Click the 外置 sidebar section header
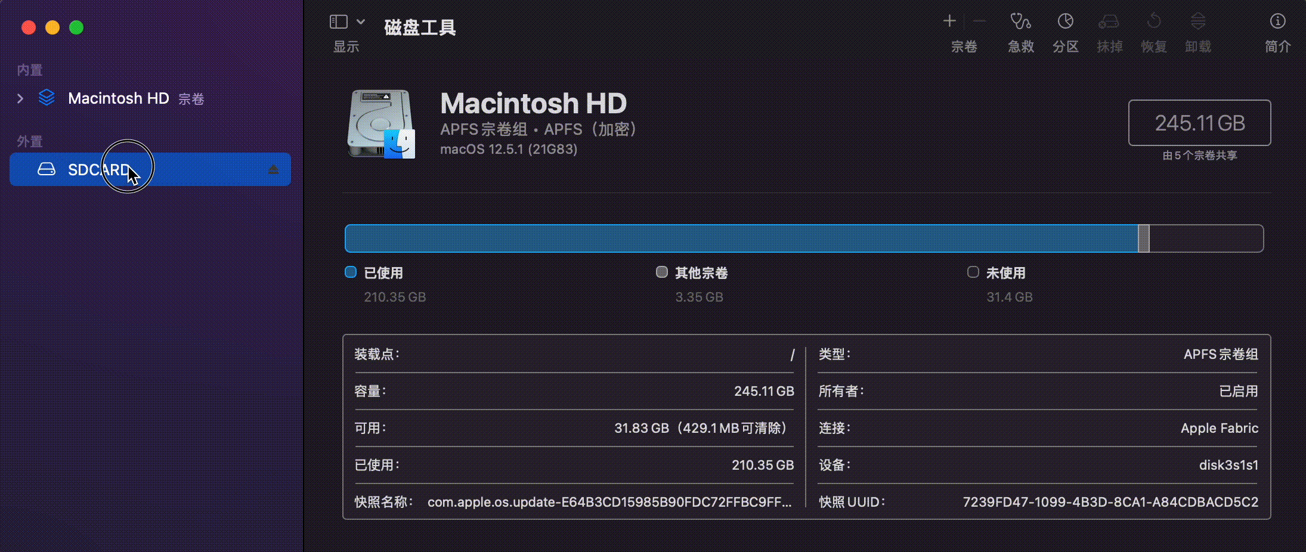Image resolution: width=1306 pixels, height=552 pixels. click(x=30, y=141)
